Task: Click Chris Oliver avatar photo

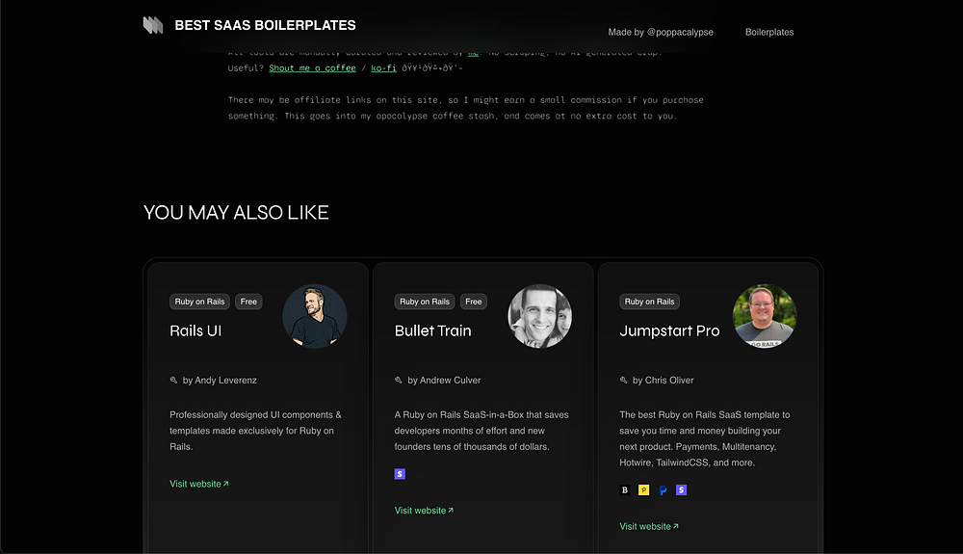Action: pyautogui.click(x=765, y=316)
